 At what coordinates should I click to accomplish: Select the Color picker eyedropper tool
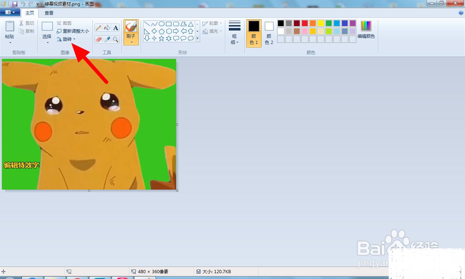pos(107,39)
